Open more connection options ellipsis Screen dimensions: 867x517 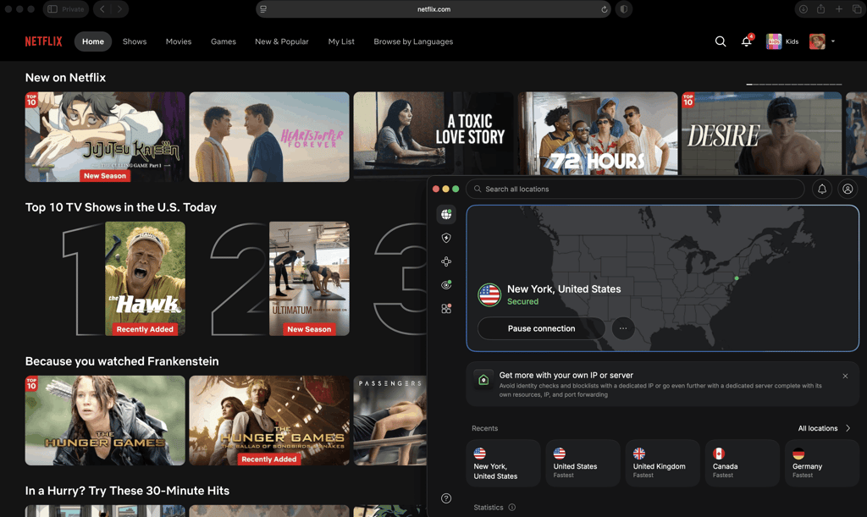[623, 328]
